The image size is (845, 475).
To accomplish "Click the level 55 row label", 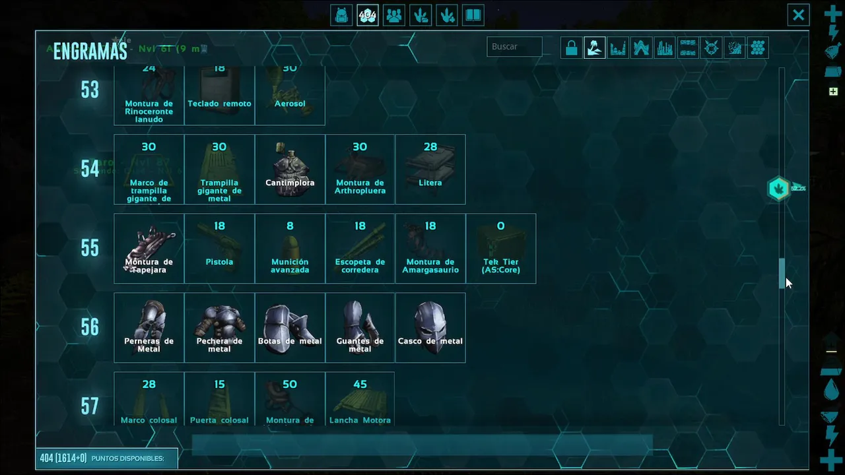I will pyautogui.click(x=90, y=248).
